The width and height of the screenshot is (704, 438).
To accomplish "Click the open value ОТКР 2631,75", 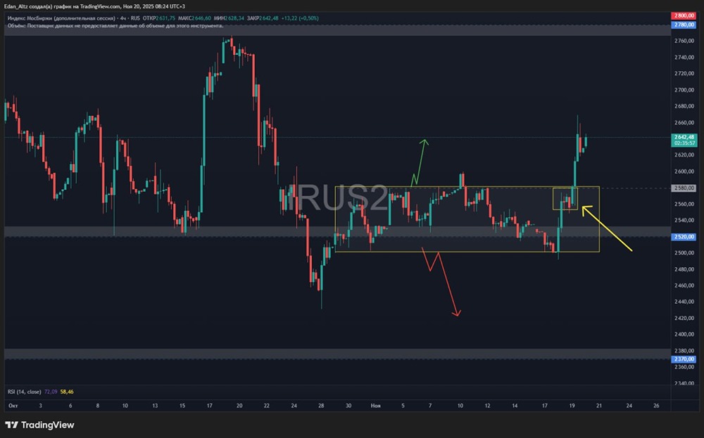I will tap(159, 18).
